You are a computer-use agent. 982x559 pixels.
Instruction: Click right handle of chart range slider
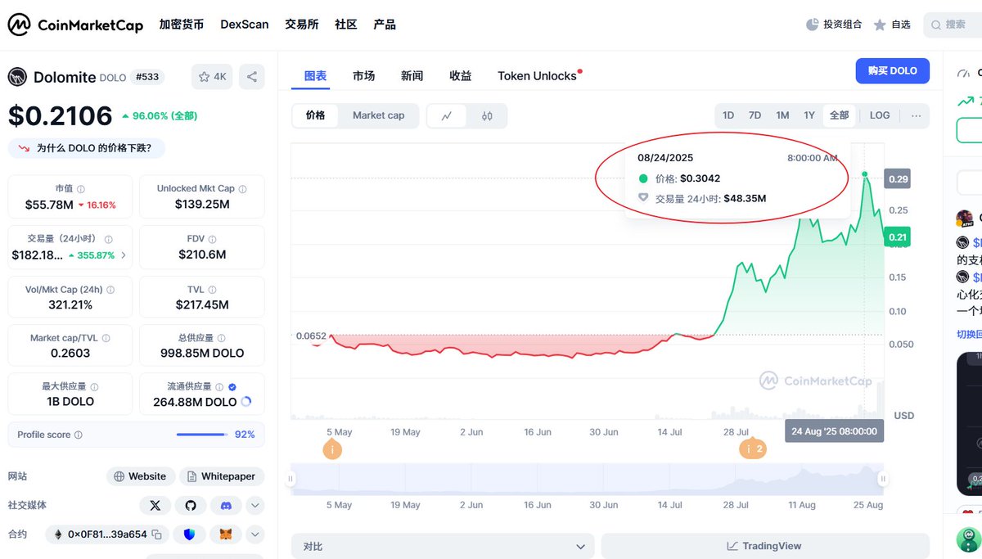[882, 479]
